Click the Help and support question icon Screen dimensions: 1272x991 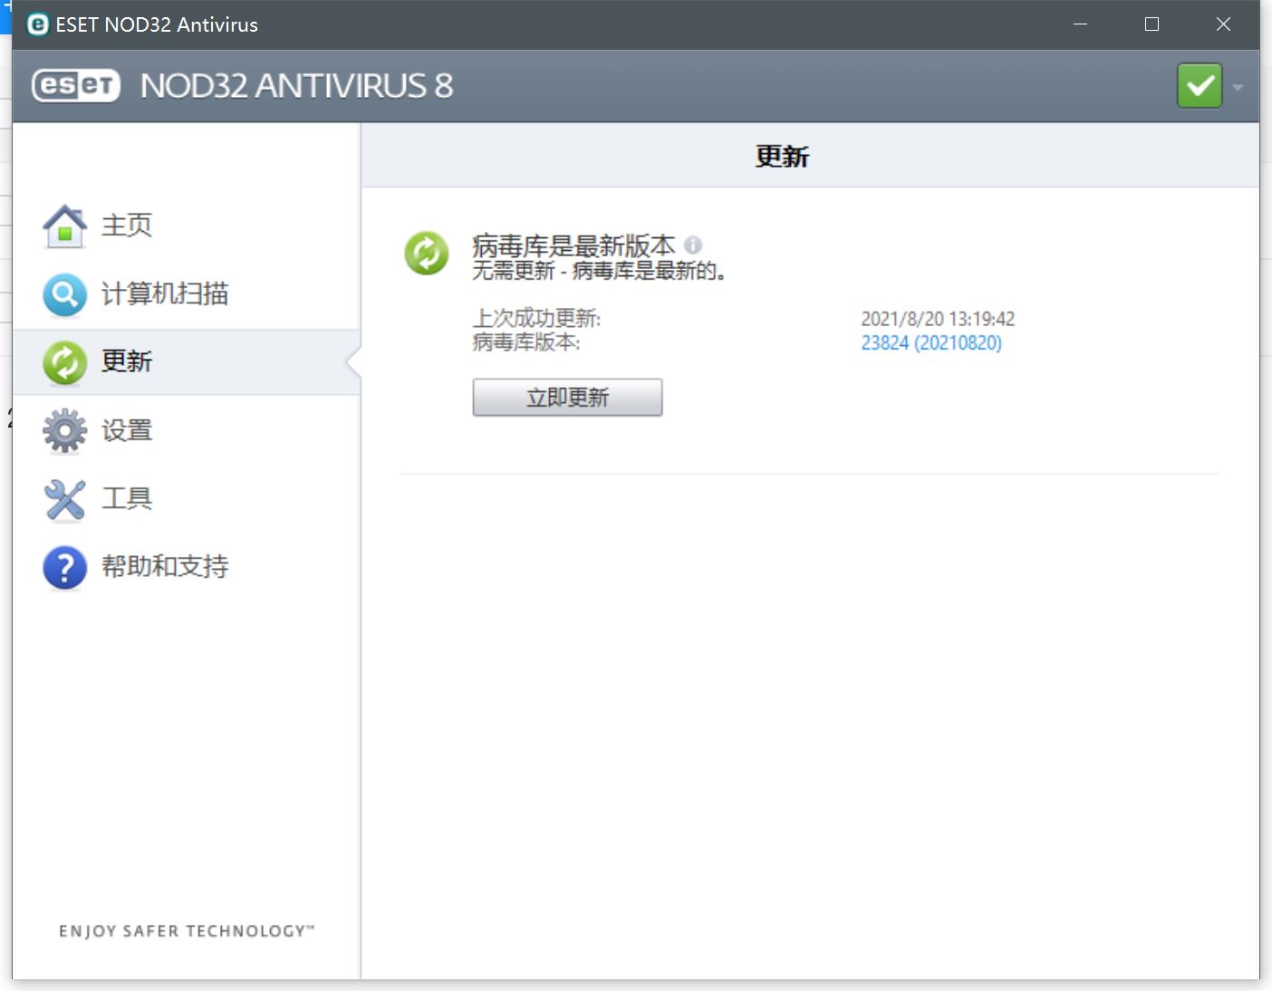pyautogui.click(x=64, y=567)
